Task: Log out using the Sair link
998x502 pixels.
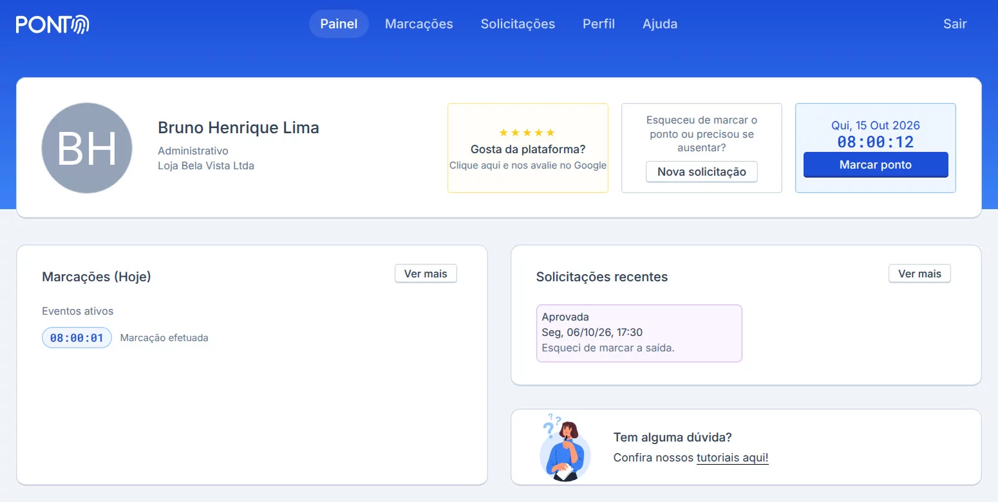Action: click(x=955, y=24)
